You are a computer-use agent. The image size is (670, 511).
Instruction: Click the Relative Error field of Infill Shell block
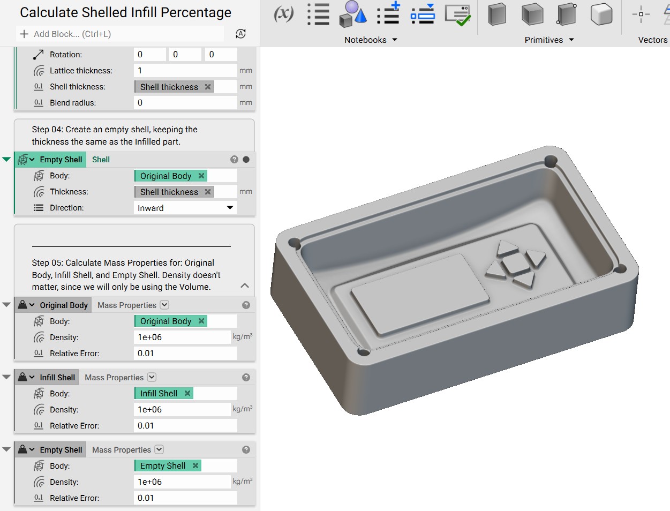click(x=185, y=425)
